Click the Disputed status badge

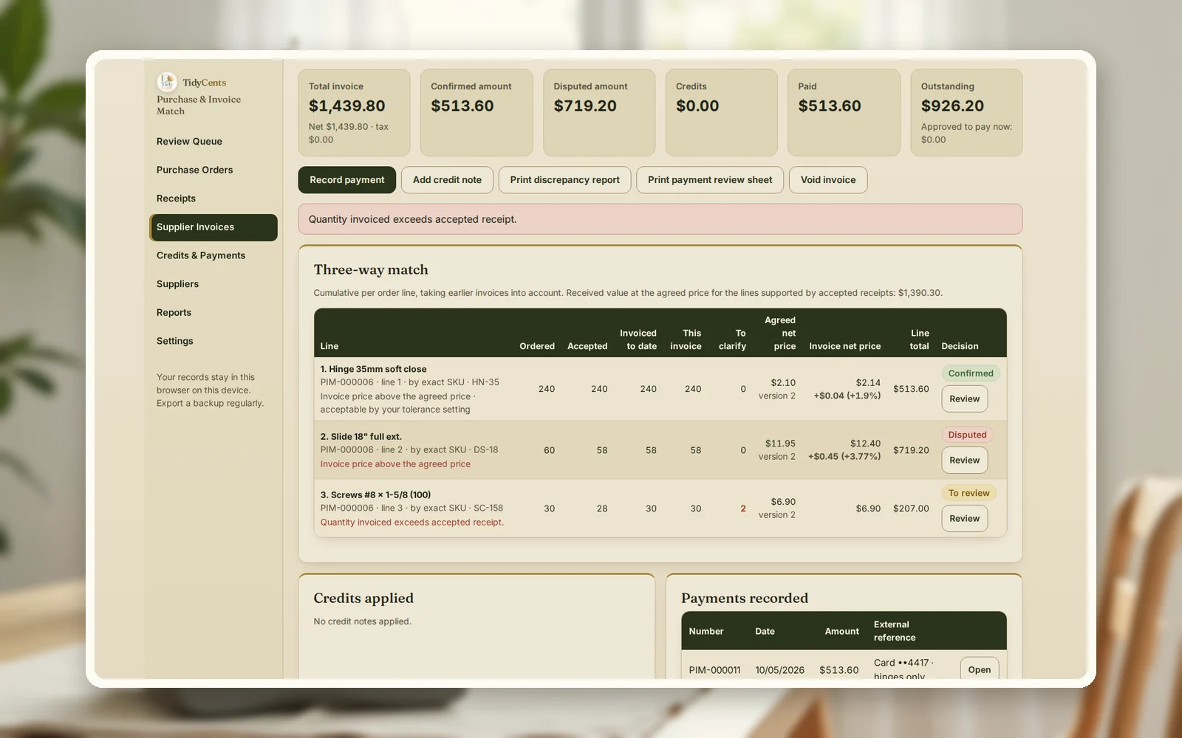(967, 435)
